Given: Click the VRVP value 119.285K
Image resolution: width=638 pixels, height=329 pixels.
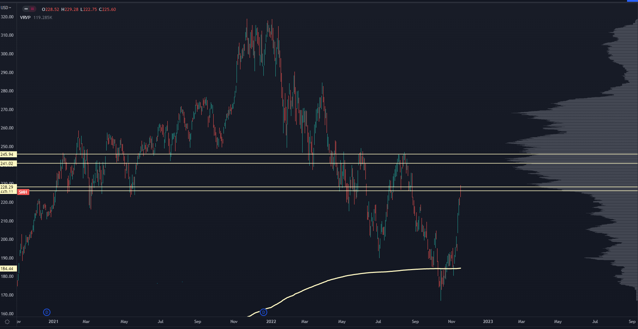Looking at the screenshot, I should (x=43, y=17).
